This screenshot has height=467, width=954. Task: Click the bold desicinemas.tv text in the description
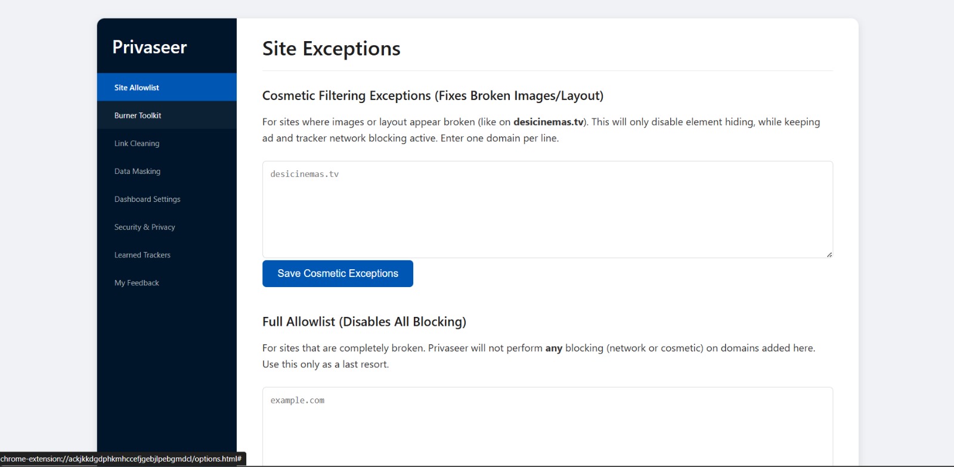548,122
